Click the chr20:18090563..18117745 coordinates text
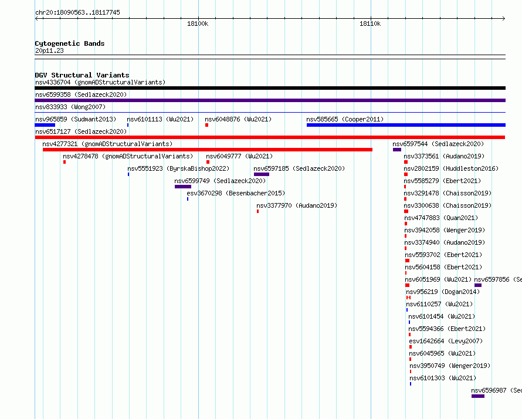Image resolution: width=522 pixels, height=419 pixels. pos(77,12)
